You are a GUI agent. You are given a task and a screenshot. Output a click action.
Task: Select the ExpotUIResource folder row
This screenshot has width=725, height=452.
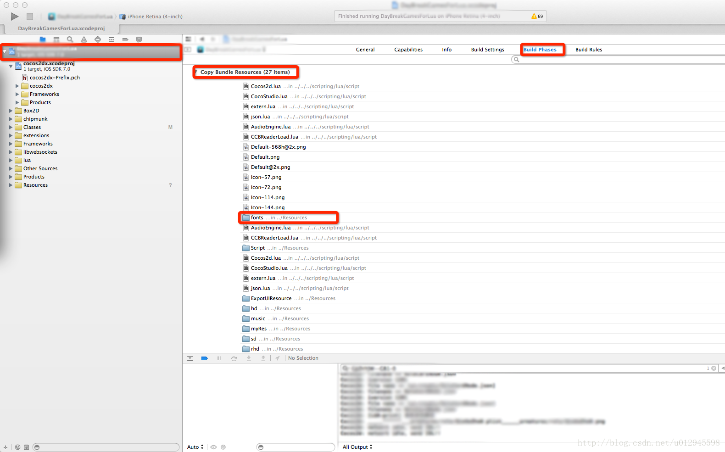483,298
